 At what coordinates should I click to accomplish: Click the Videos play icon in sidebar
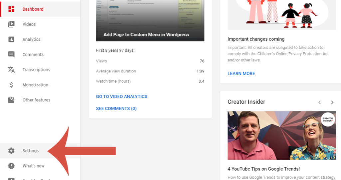(11, 24)
